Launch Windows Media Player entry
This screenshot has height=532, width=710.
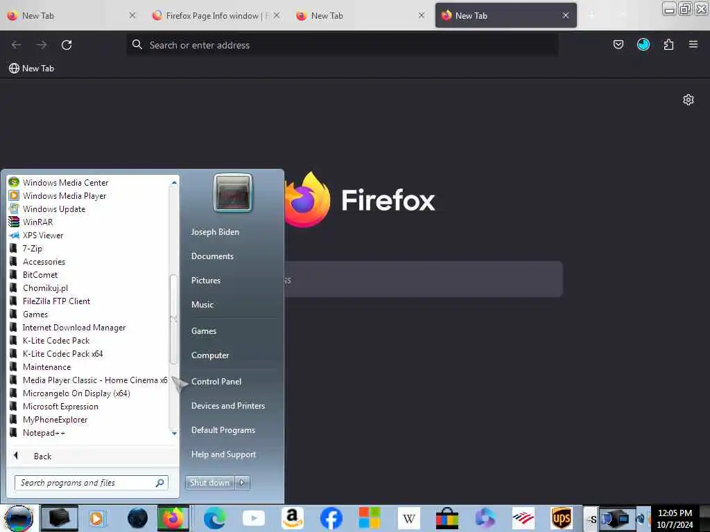64,195
